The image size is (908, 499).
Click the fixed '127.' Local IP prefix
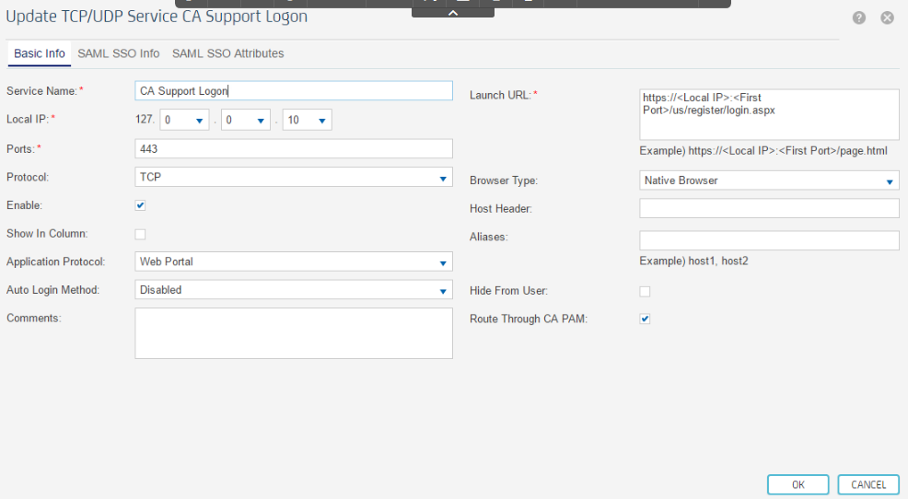(145, 120)
